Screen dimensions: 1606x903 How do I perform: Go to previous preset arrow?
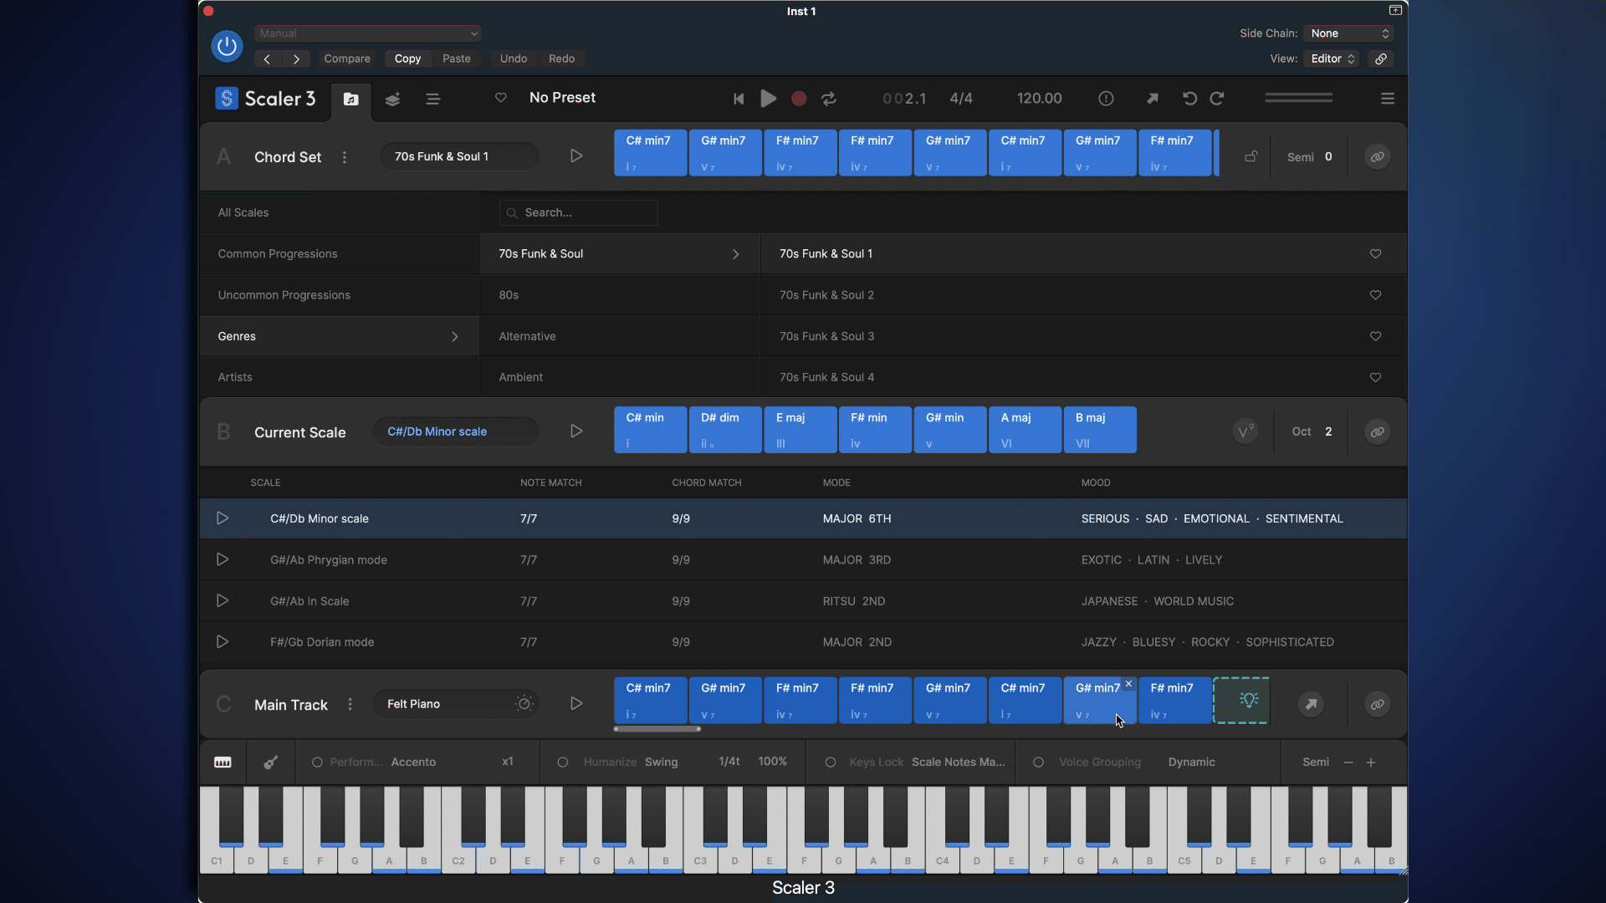[267, 59]
